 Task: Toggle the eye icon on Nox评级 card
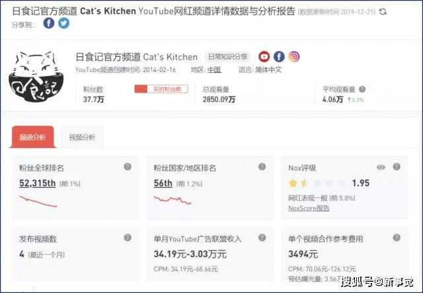coord(381,167)
